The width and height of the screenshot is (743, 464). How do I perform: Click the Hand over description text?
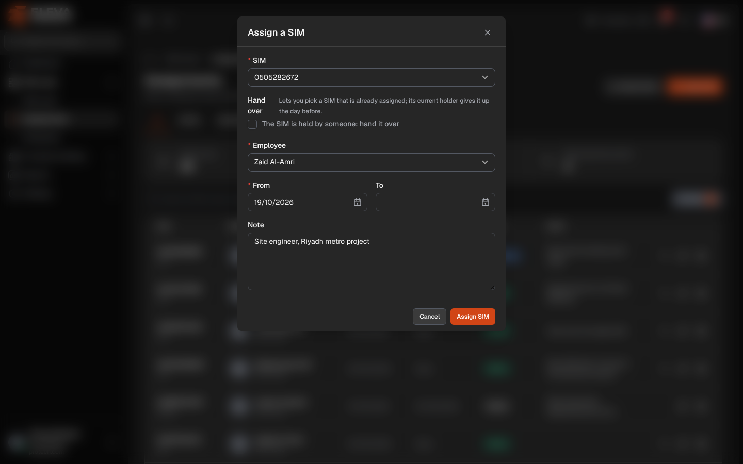(384, 106)
